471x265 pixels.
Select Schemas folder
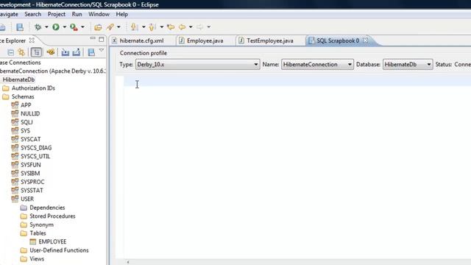[23, 96]
